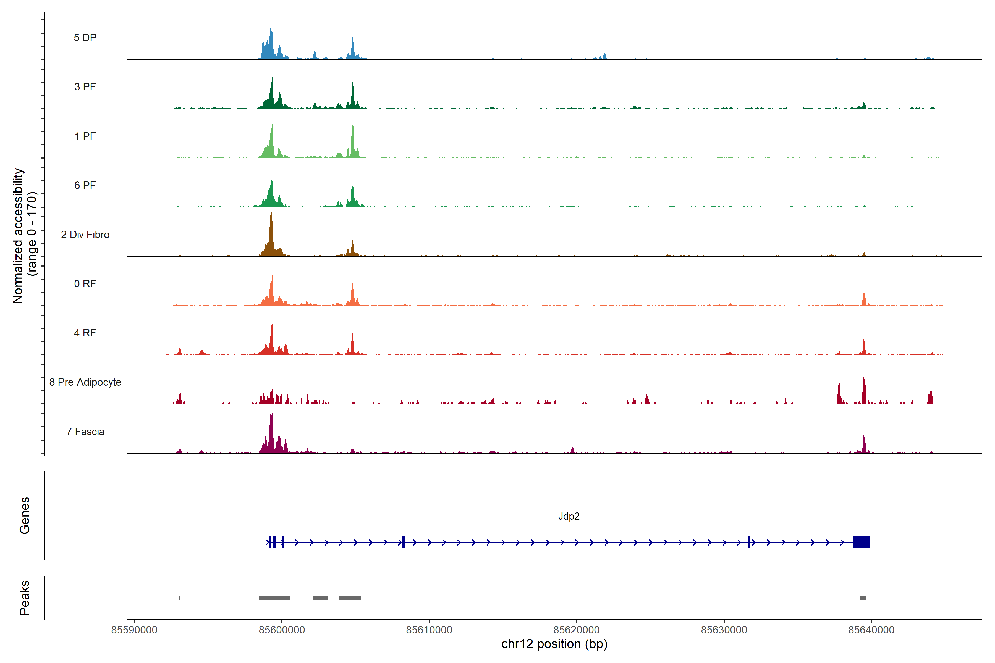This screenshot has height=663, width=995.
Task: Click the 5 DP track label
Action: tap(85, 38)
